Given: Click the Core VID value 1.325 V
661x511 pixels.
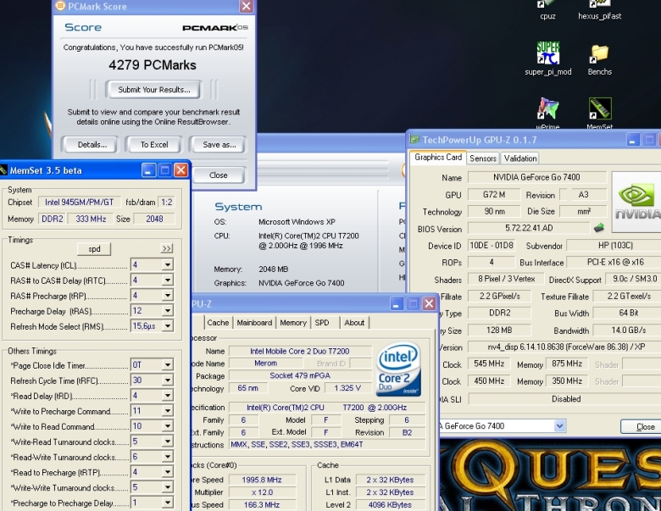Looking at the screenshot, I should (x=347, y=388).
